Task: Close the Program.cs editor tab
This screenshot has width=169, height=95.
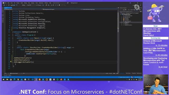Action: tap(11, 8)
